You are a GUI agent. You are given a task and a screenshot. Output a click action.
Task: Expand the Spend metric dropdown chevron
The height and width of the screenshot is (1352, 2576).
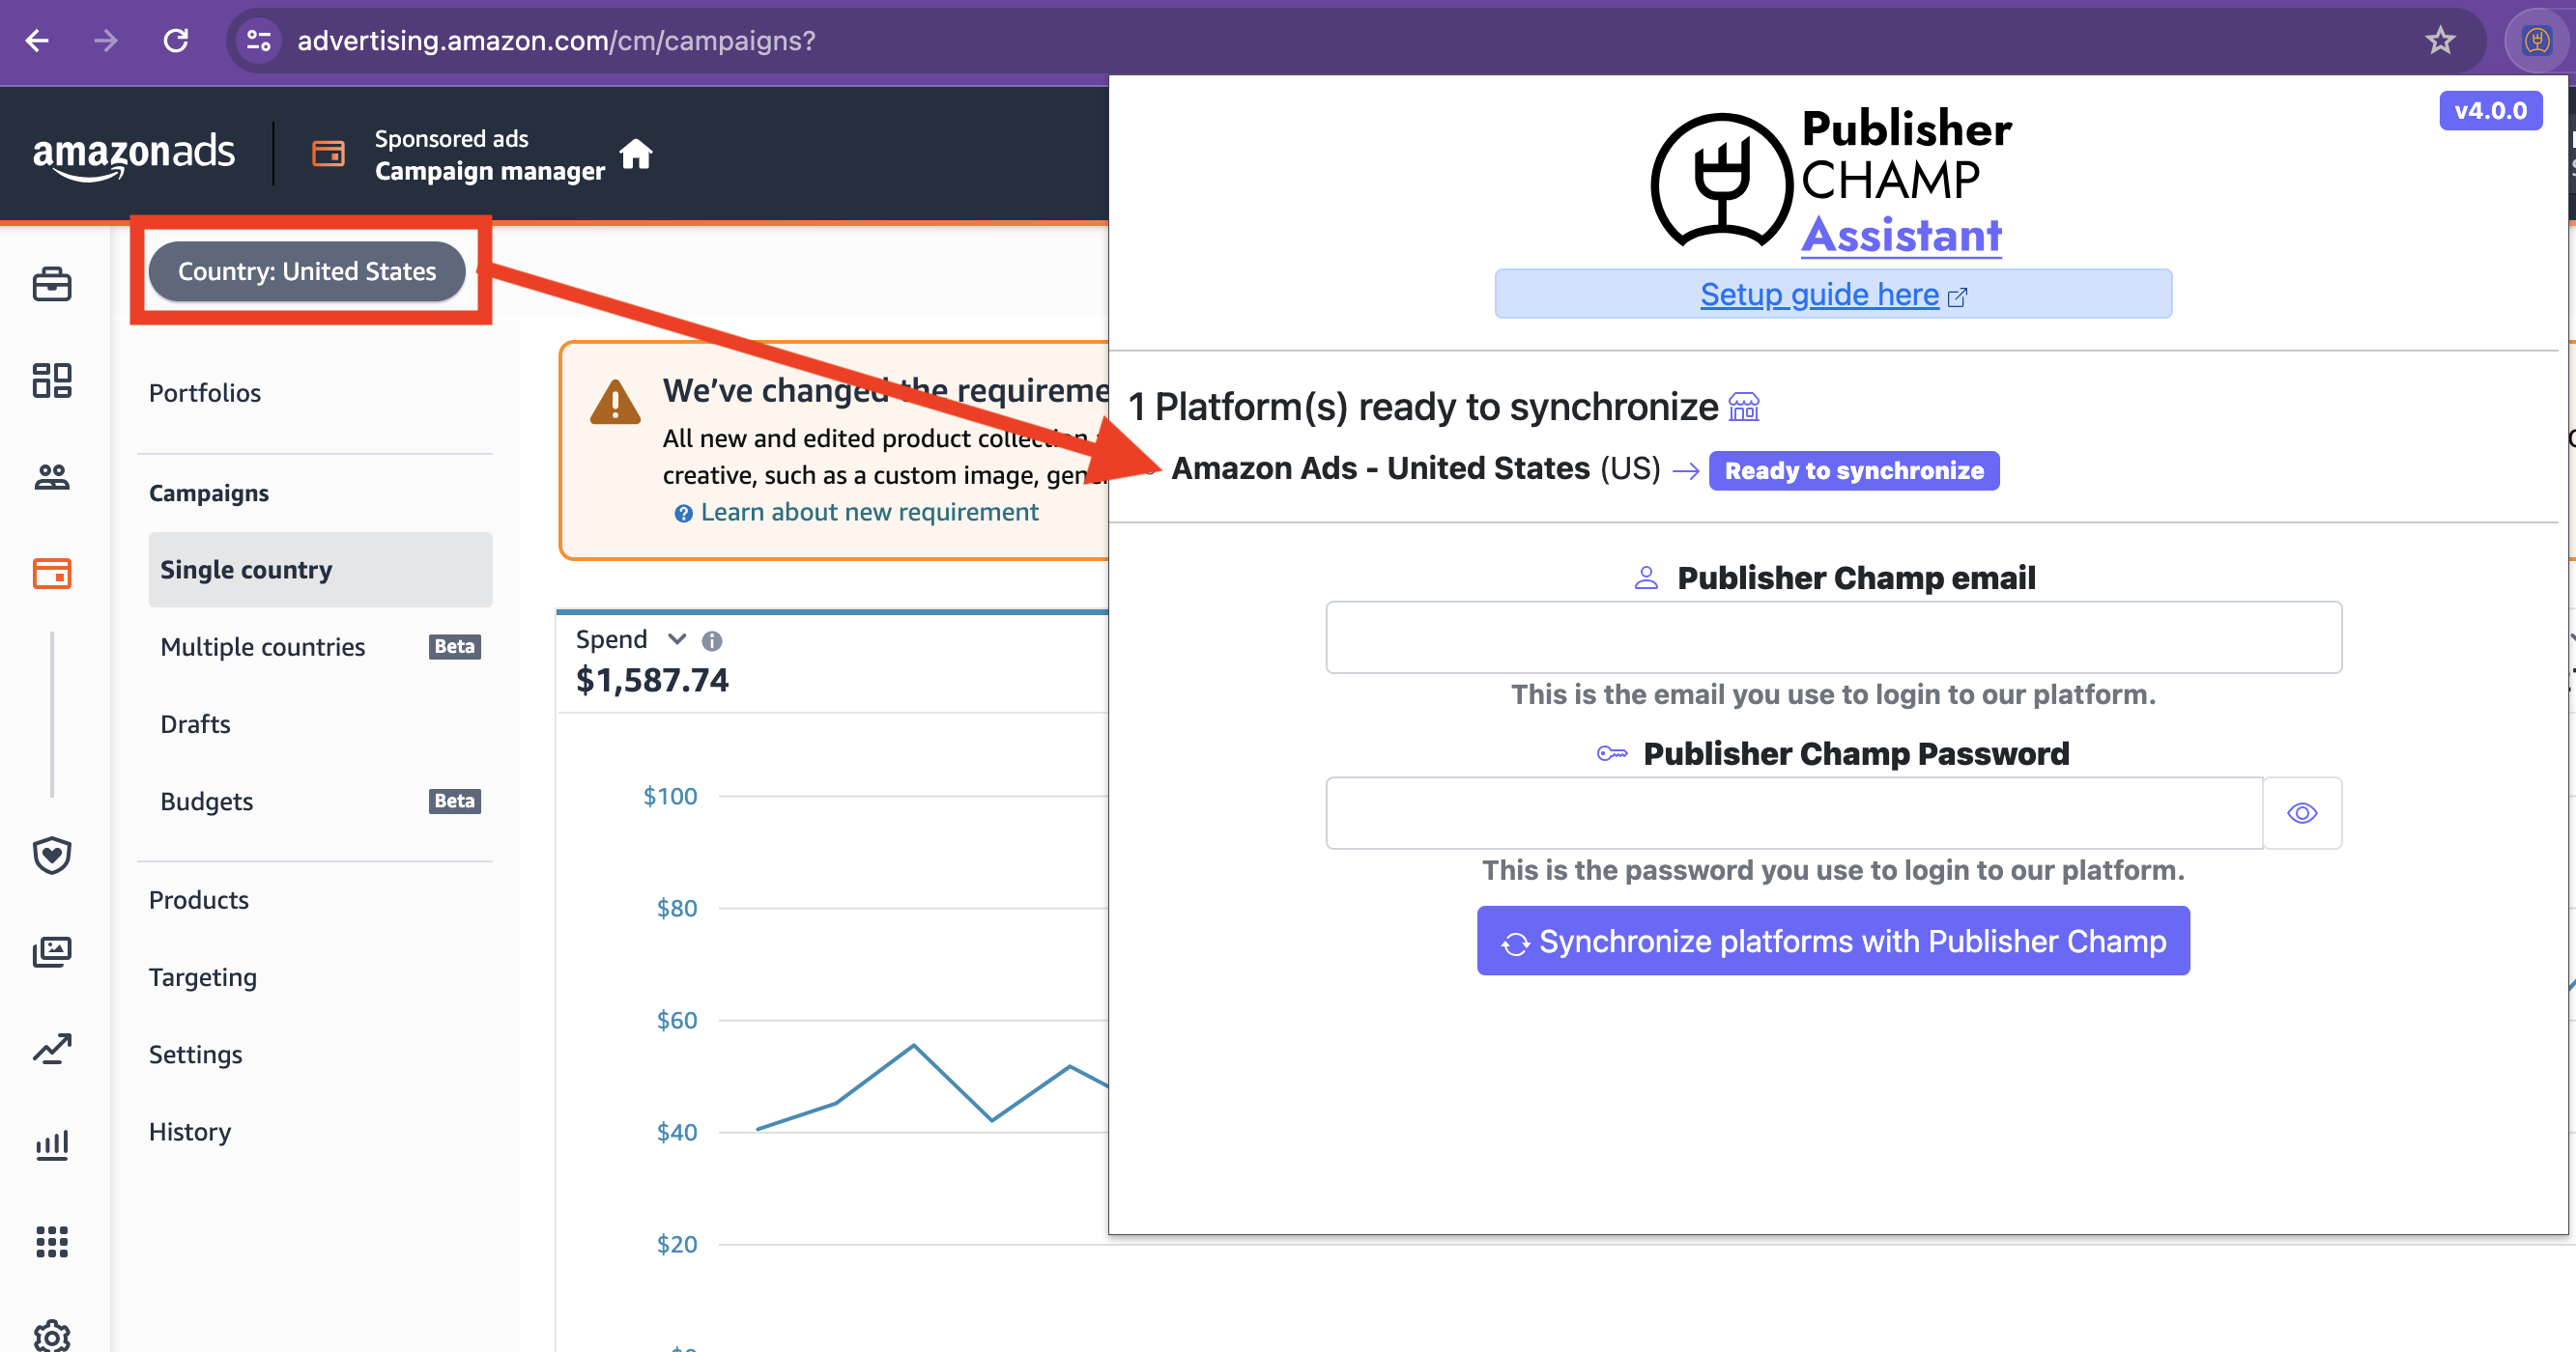tap(677, 639)
